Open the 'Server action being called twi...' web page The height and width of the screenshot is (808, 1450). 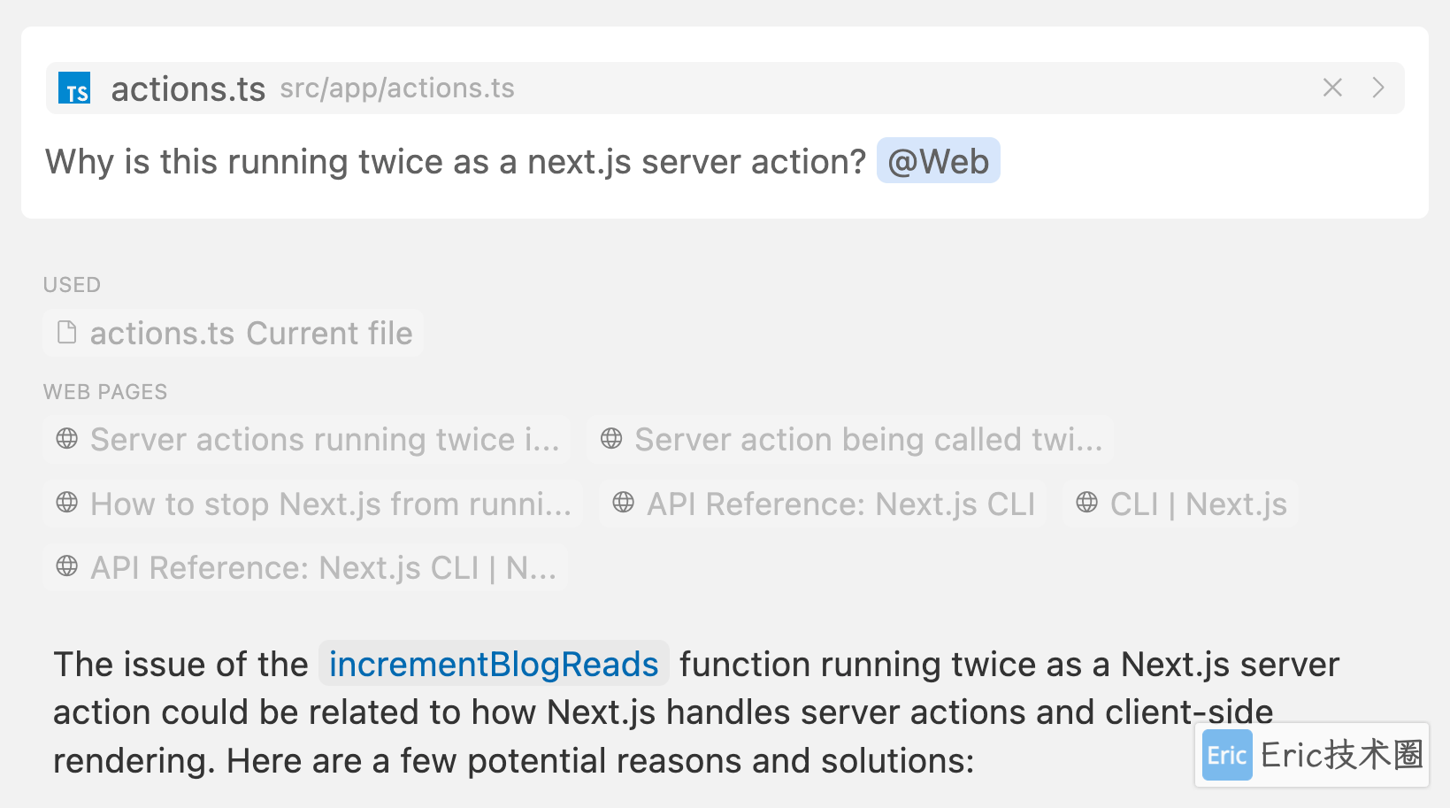click(x=850, y=439)
